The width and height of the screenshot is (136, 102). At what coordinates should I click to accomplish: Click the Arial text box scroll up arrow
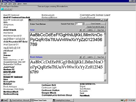click(105, 33)
